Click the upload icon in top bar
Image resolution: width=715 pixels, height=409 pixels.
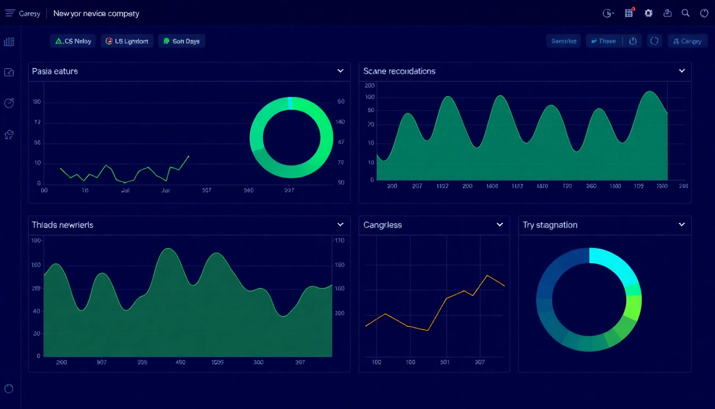[x=668, y=13]
